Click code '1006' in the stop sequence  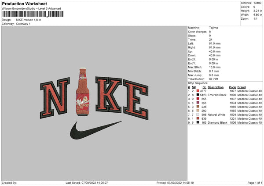pos(233,123)
